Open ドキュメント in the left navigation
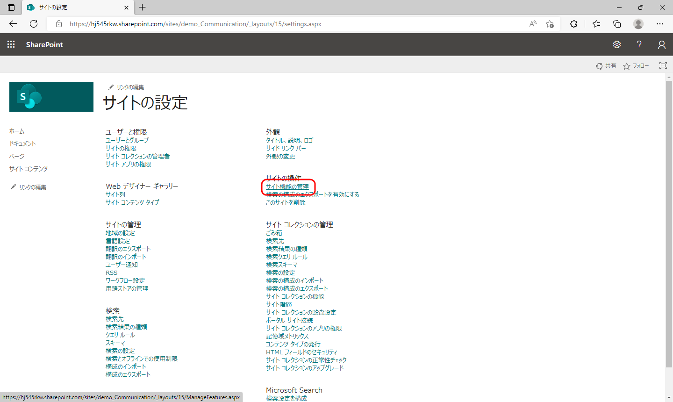This screenshot has height=402, width=673. (x=22, y=144)
